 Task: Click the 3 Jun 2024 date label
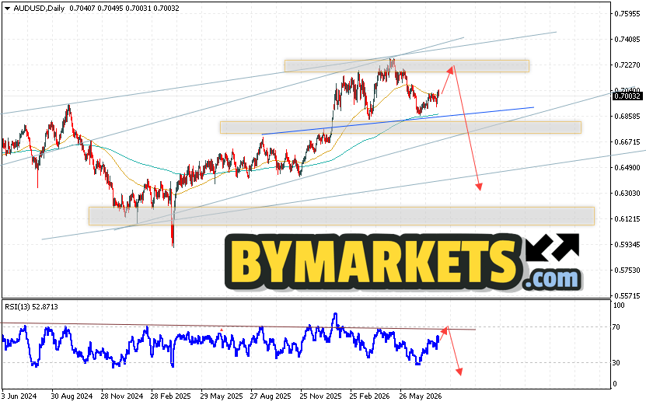19,396
